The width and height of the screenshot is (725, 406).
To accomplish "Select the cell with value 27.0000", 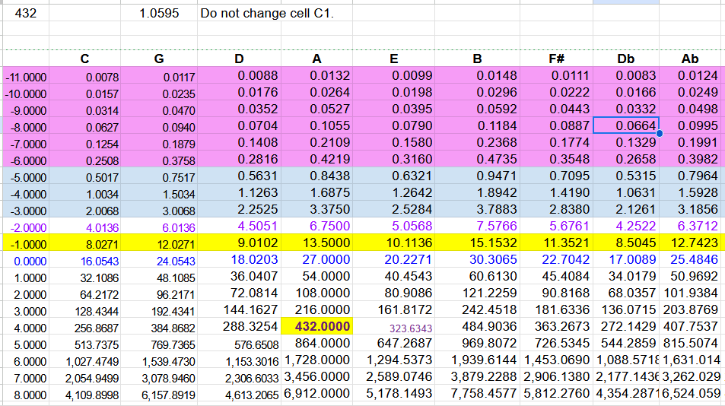I will [320, 259].
